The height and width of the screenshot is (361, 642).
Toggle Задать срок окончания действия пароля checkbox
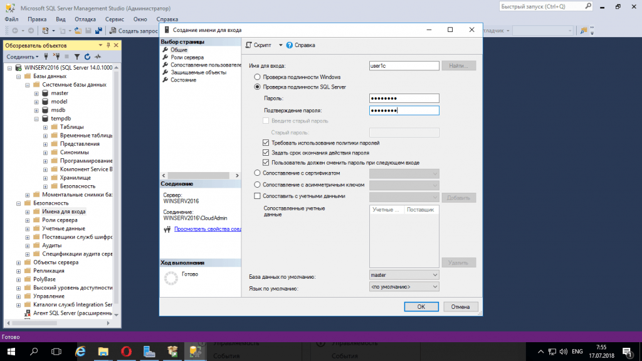pos(266,153)
